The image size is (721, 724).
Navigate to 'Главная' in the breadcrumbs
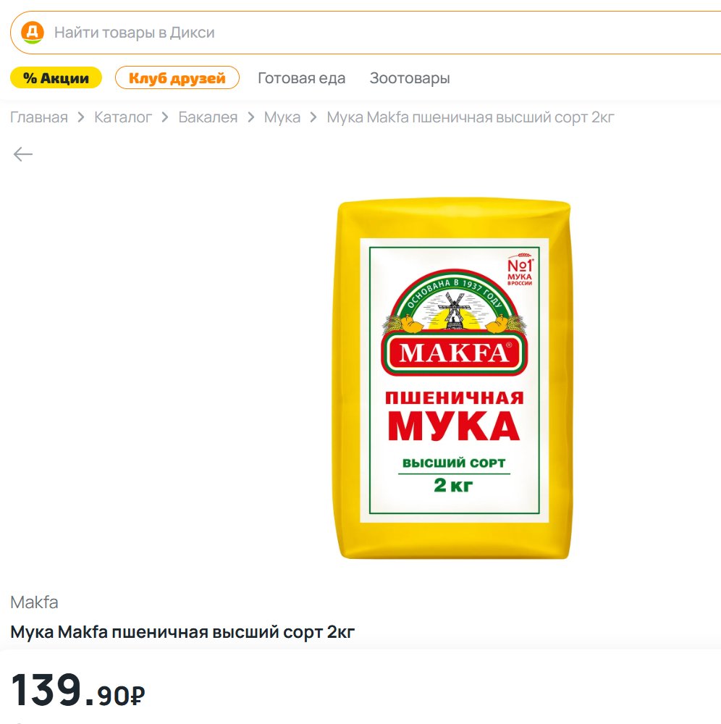[39, 117]
